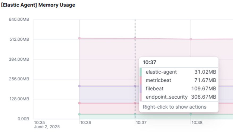The height and width of the screenshot is (134, 233).
Task: Click the 10:37 tooltip header
Action: tap(150, 62)
